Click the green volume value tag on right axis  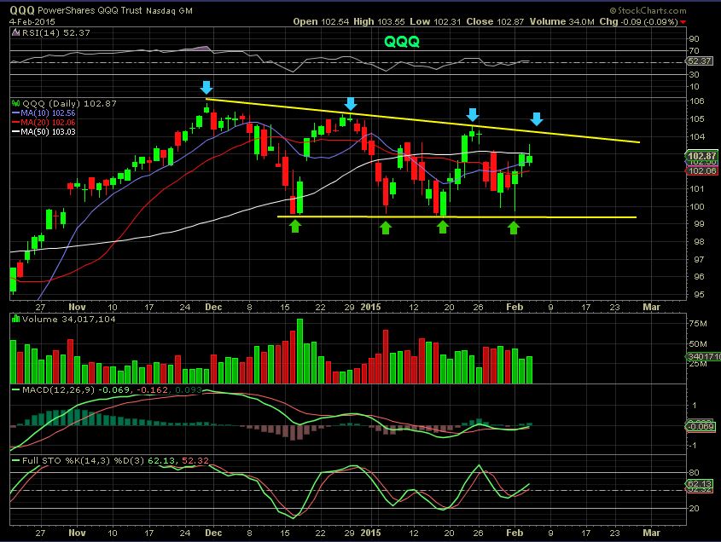click(x=704, y=356)
